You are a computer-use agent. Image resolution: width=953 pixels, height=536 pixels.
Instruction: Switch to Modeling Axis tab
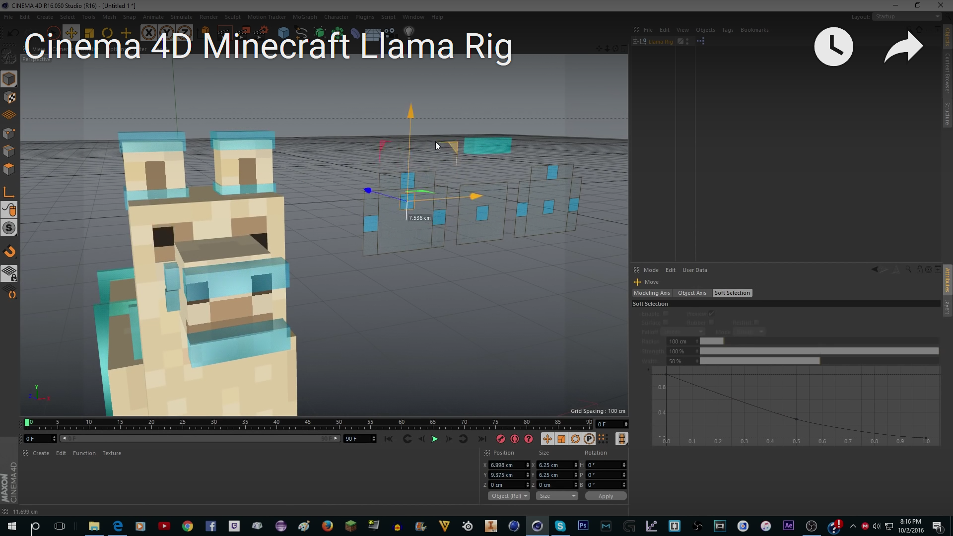[x=652, y=293]
